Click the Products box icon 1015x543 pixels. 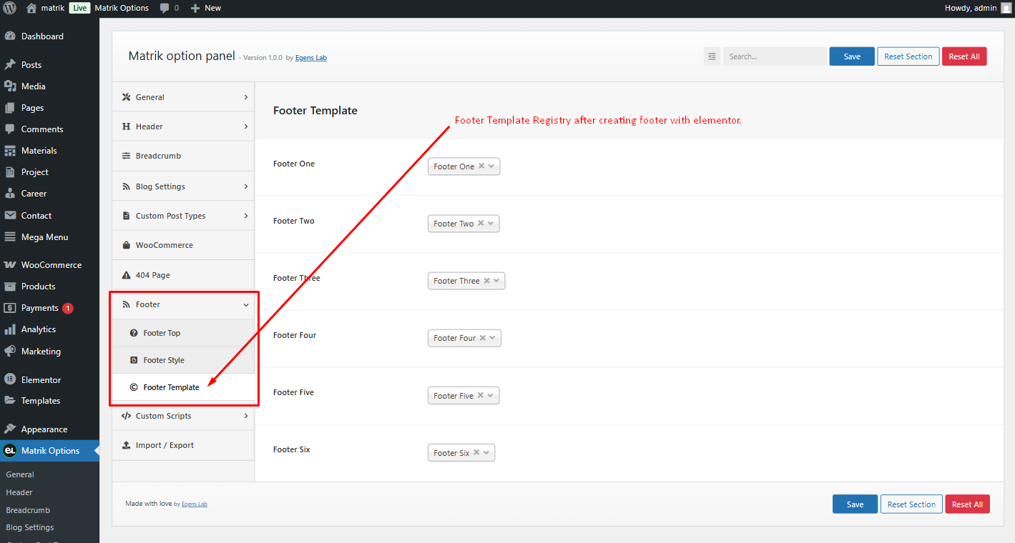click(x=10, y=287)
